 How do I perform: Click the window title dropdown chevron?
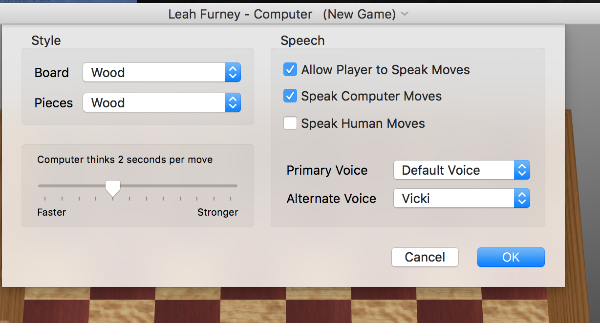point(405,14)
